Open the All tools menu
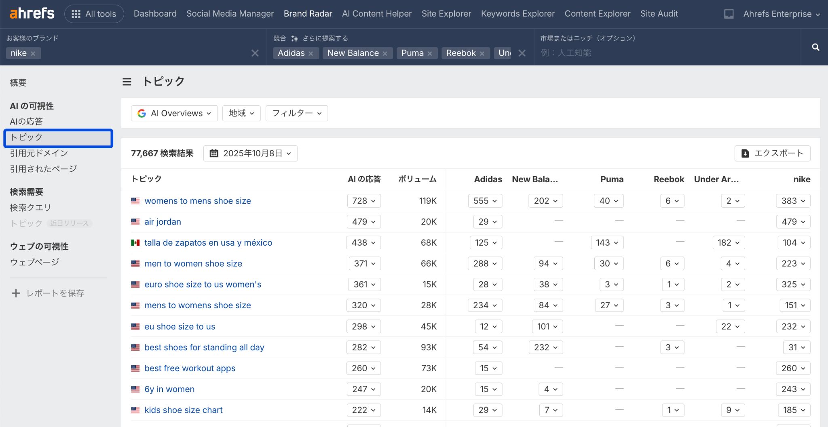Screen dimensions: 828x427 (94, 14)
